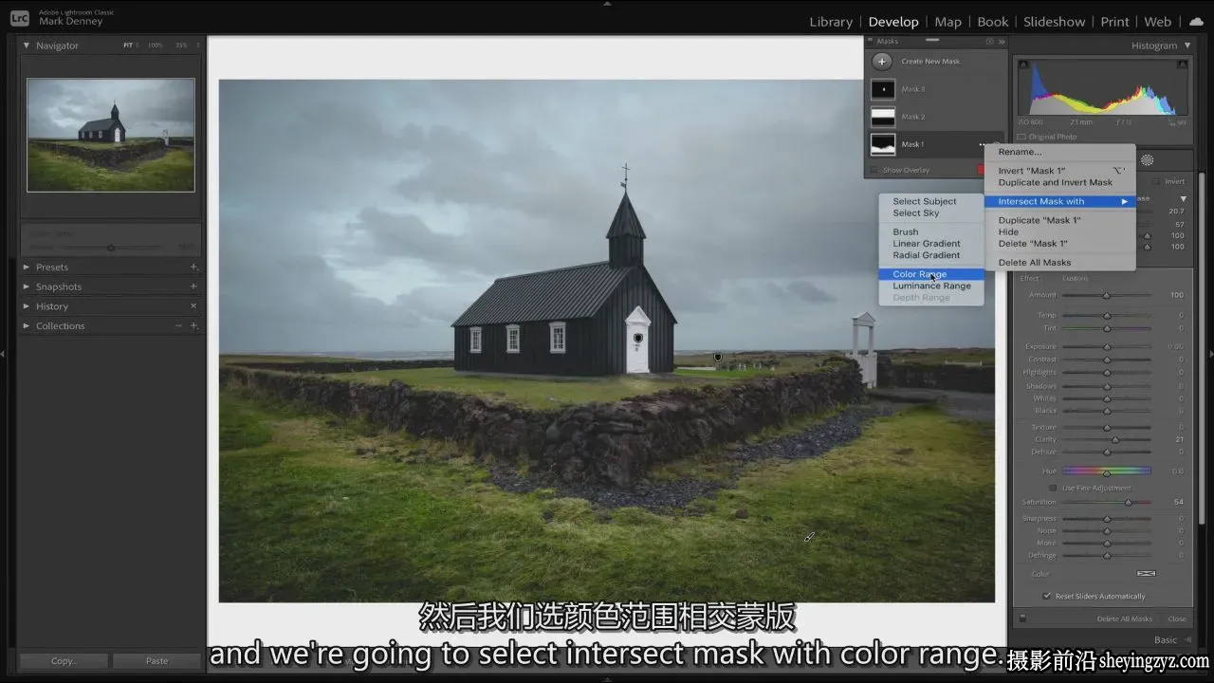
Task: Select the Mask 2 thumbnail
Action: click(883, 117)
